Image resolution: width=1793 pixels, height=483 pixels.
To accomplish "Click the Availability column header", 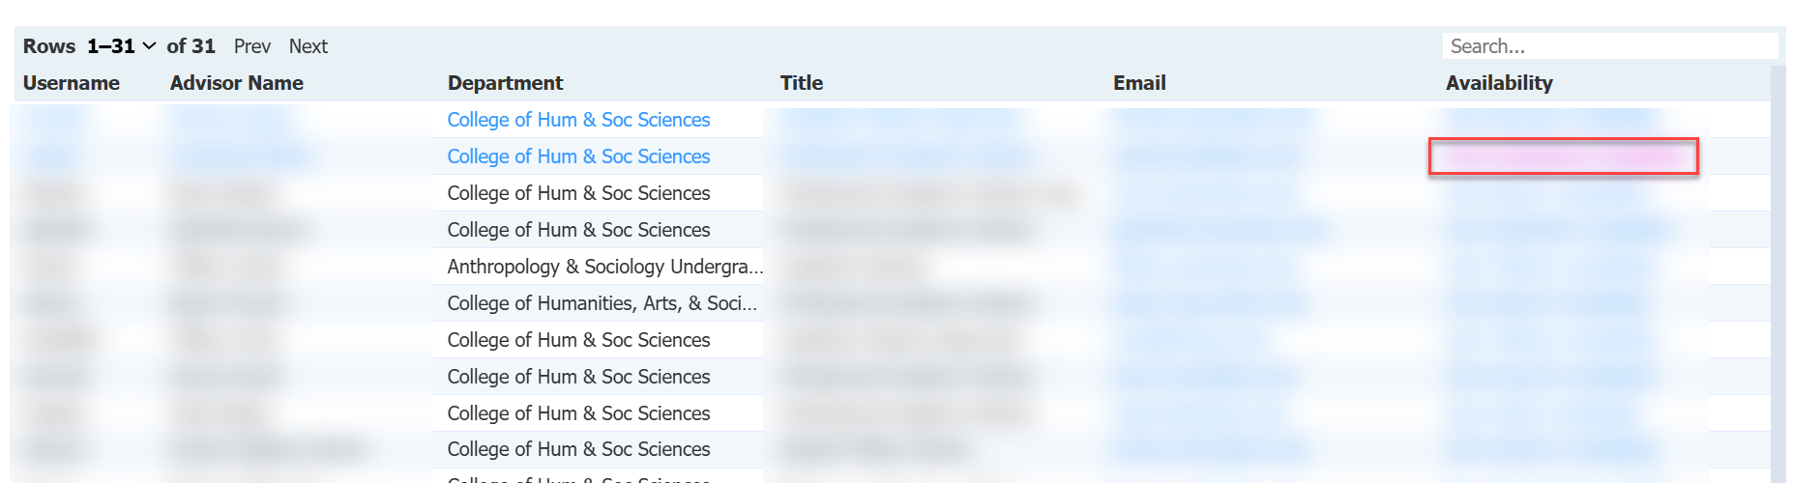I will click(1499, 83).
